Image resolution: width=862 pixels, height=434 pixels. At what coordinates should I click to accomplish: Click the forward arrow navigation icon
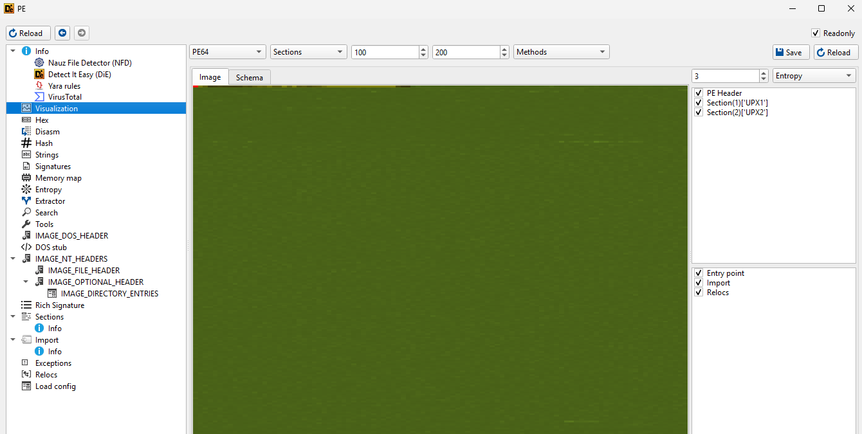coord(82,33)
